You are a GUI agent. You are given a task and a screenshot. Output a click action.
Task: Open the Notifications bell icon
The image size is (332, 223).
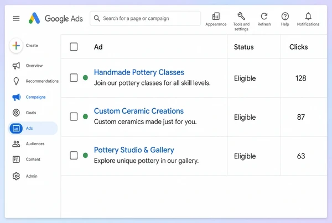click(308, 16)
